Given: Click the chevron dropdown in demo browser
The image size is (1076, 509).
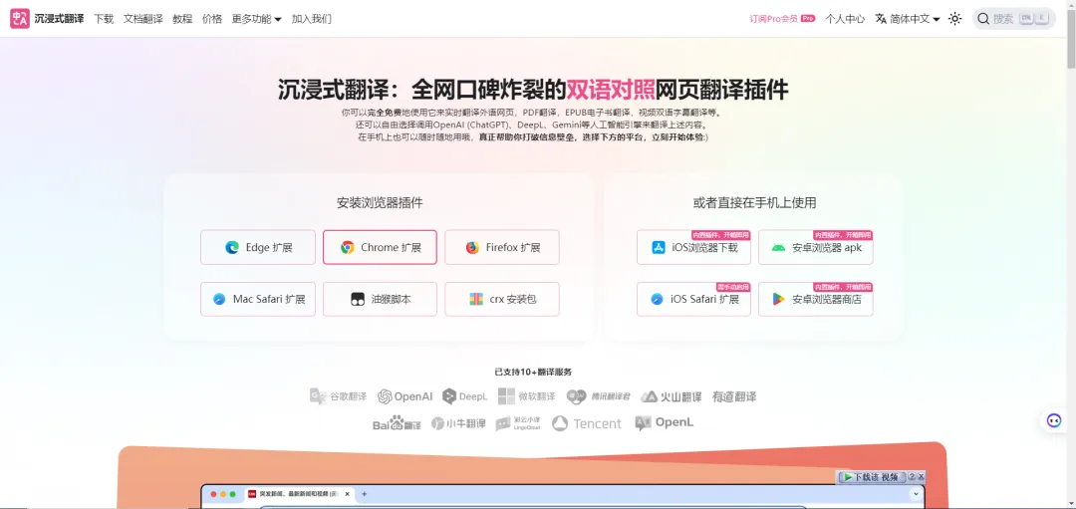Looking at the screenshot, I should pyautogui.click(x=917, y=494).
